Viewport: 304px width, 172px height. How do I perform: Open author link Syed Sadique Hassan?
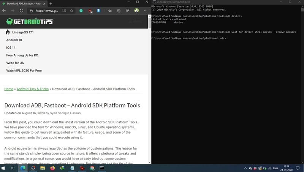[x=65, y=113]
